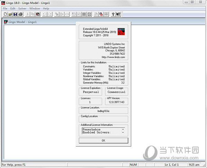Run the model with Solve bullseye icon
Viewport: 207px width, 168px height.
(73, 14)
